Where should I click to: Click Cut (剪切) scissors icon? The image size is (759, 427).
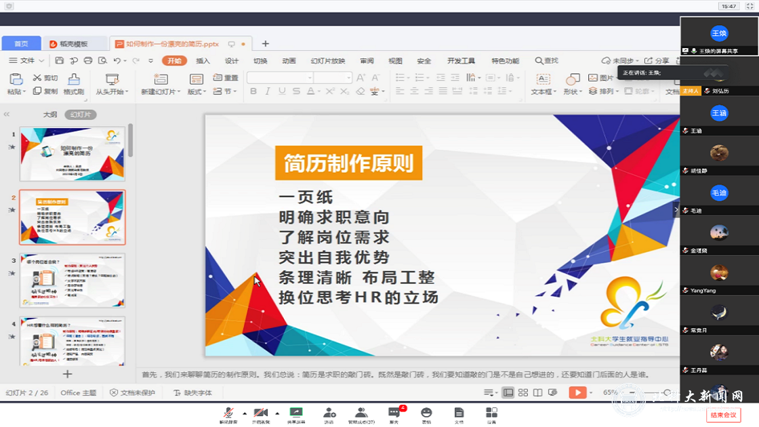(x=37, y=77)
